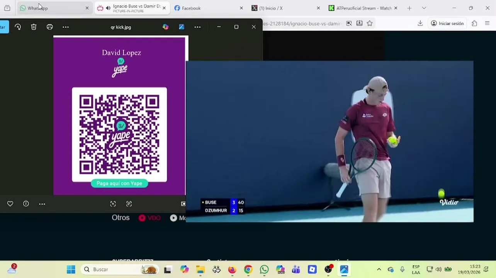Image resolution: width=496 pixels, height=278 pixels.
Task: Open the Photos app taskbar icon
Action: click(344, 270)
